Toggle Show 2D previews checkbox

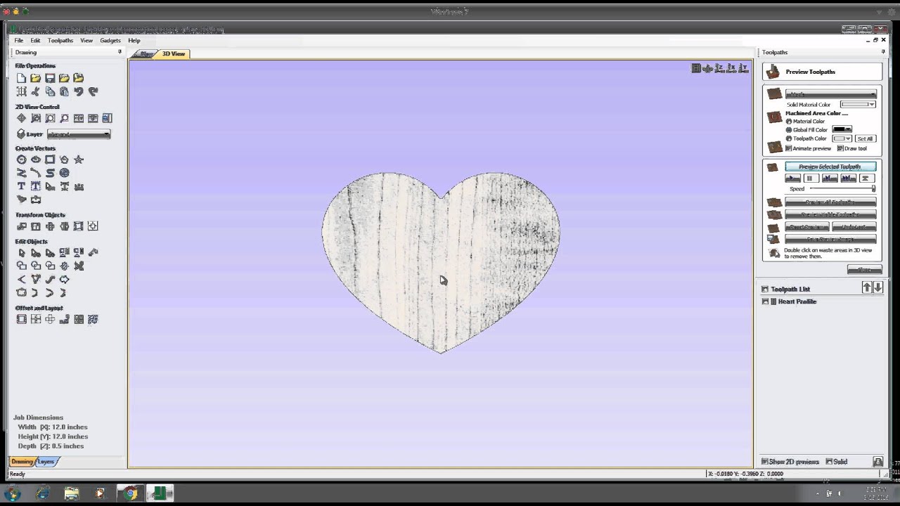click(x=765, y=462)
